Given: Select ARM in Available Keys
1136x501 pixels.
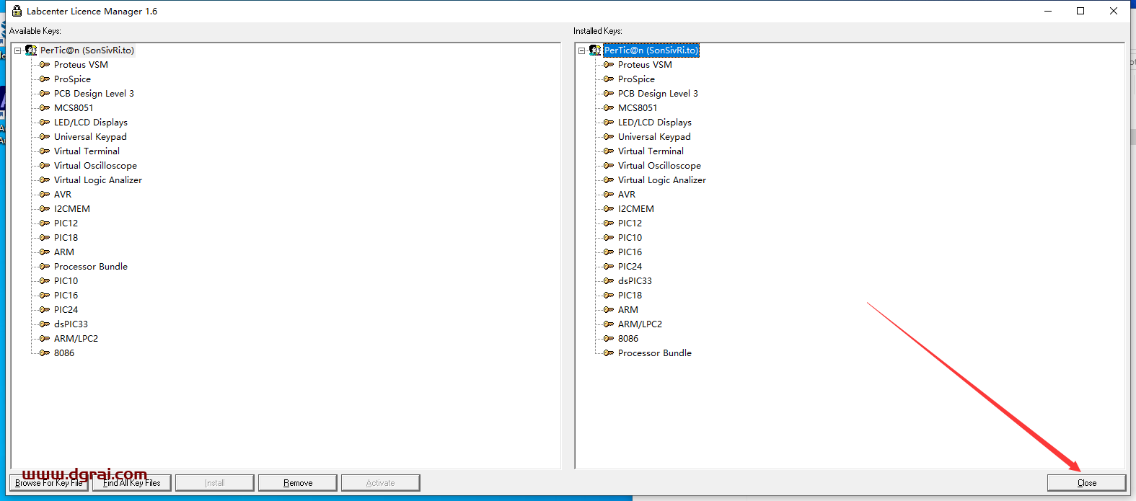Looking at the screenshot, I should 64,252.
